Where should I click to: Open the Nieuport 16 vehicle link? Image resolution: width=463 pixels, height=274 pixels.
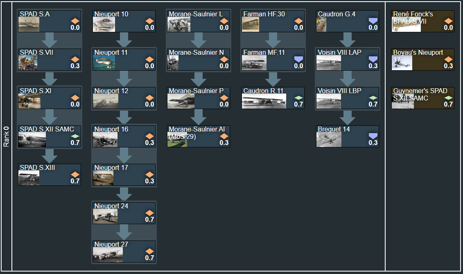[111, 129]
